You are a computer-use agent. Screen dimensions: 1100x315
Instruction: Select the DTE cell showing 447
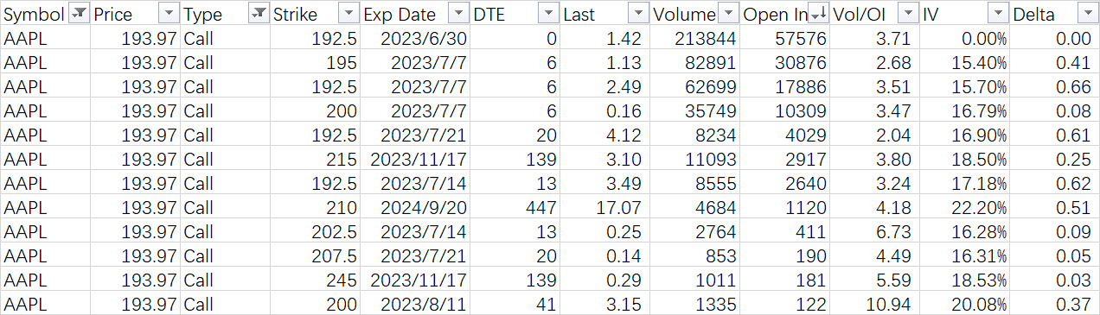click(515, 207)
